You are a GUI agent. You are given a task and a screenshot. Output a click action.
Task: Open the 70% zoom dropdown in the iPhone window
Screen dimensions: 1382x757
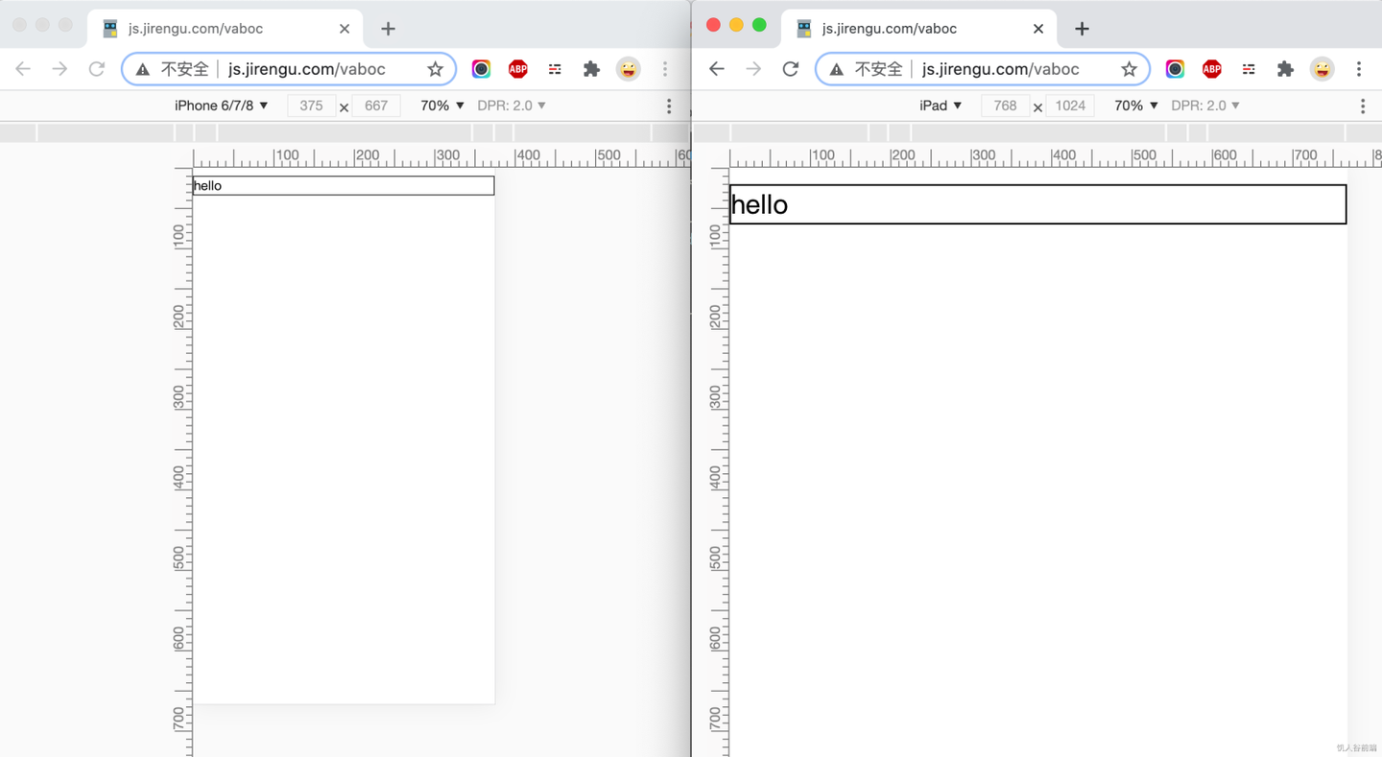(x=440, y=106)
